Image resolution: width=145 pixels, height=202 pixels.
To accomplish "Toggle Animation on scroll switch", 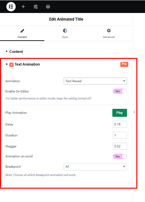I will [120, 156].
